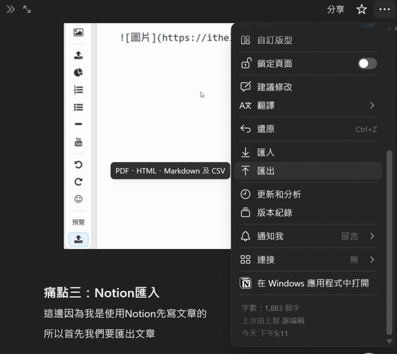Open page in full-screen mode via diagonal arrows icon

(27, 9)
